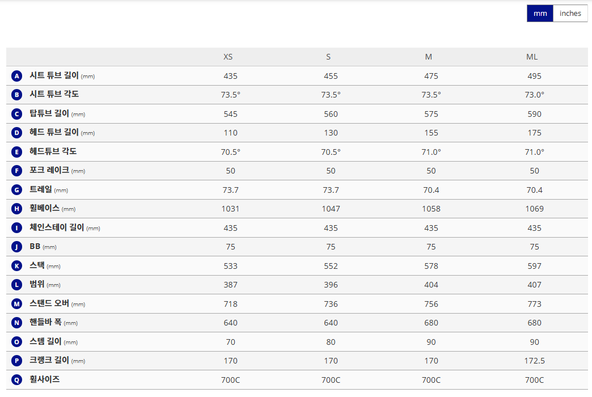Switch units to mm
Screen dimensions: 592x397
540,14
